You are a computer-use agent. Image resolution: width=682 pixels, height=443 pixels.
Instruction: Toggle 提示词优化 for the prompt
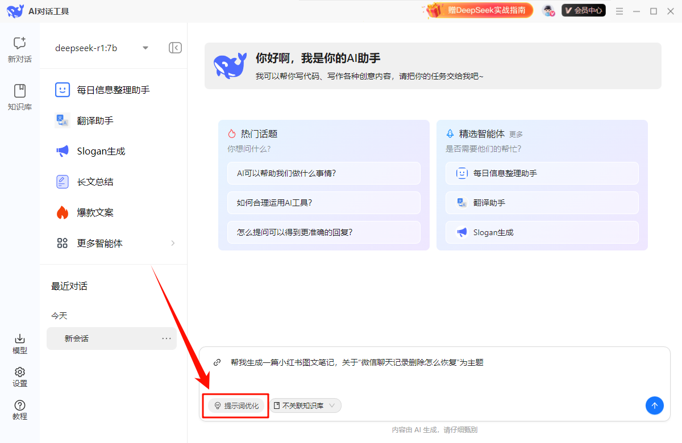click(235, 405)
